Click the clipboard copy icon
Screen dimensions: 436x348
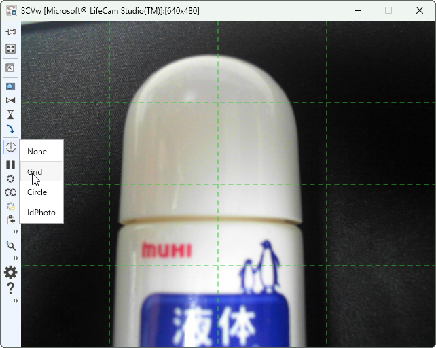11,220
